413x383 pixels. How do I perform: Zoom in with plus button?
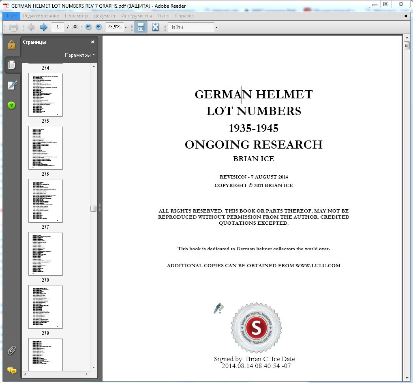click(98, 27)
